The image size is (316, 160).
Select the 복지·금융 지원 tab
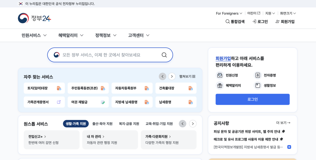129,124
